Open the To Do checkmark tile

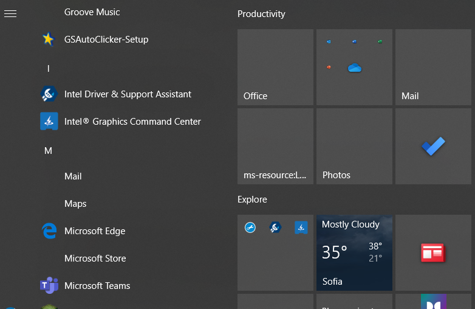(x=433, y=146)
